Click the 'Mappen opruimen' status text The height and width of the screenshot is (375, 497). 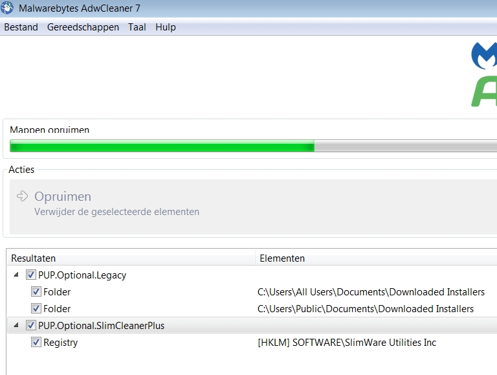[x=49, y=130]
